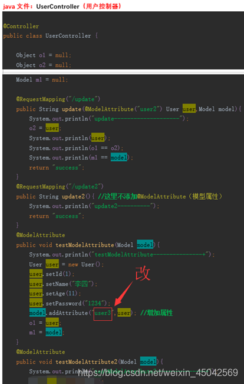Click 'public void testModelAttribute2(Model model){' signature
244x384 pixels.
coord(90,362)
